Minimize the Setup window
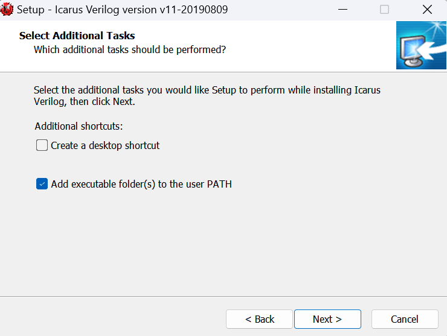 click(343, 10)
